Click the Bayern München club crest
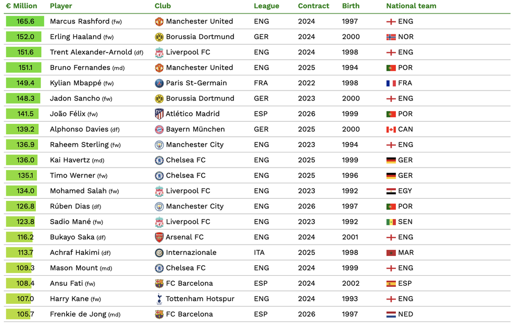 pyautogui.click(x=159, y=130)
